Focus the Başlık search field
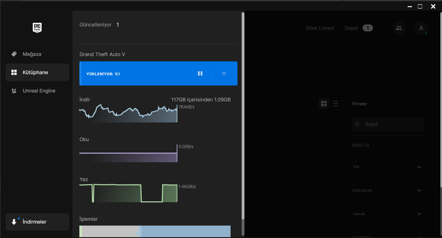The height and width of the screenshot is (238, 442). [387, 124]
